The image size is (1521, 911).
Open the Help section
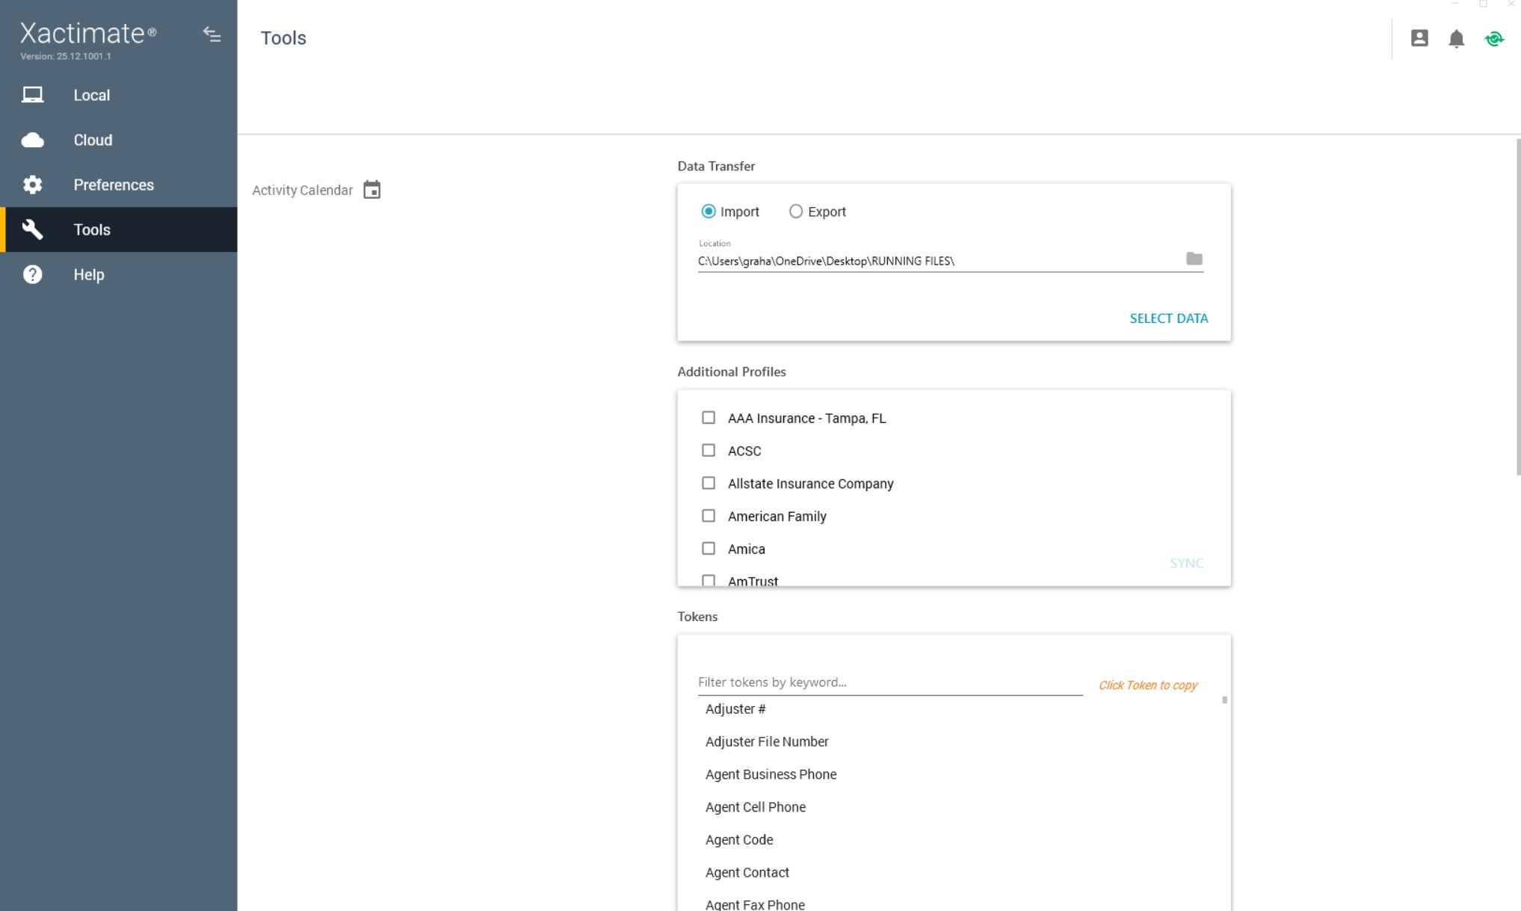point(88,274)
